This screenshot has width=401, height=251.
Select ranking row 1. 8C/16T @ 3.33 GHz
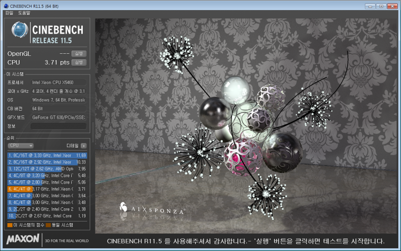pos(47,156)
